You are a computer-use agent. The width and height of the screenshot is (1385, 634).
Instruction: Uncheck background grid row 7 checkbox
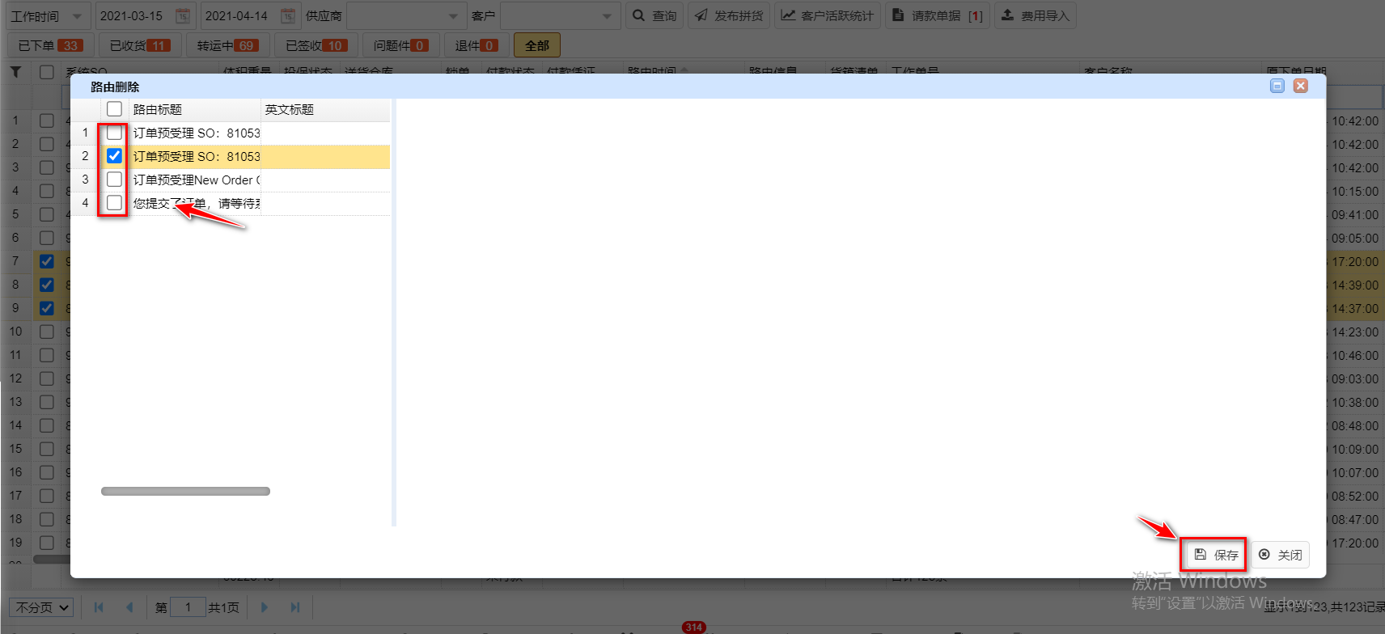(x=47, y=261)
